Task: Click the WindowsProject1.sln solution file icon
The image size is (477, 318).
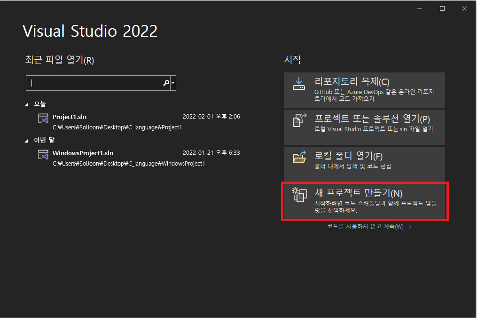Action: 43,154
